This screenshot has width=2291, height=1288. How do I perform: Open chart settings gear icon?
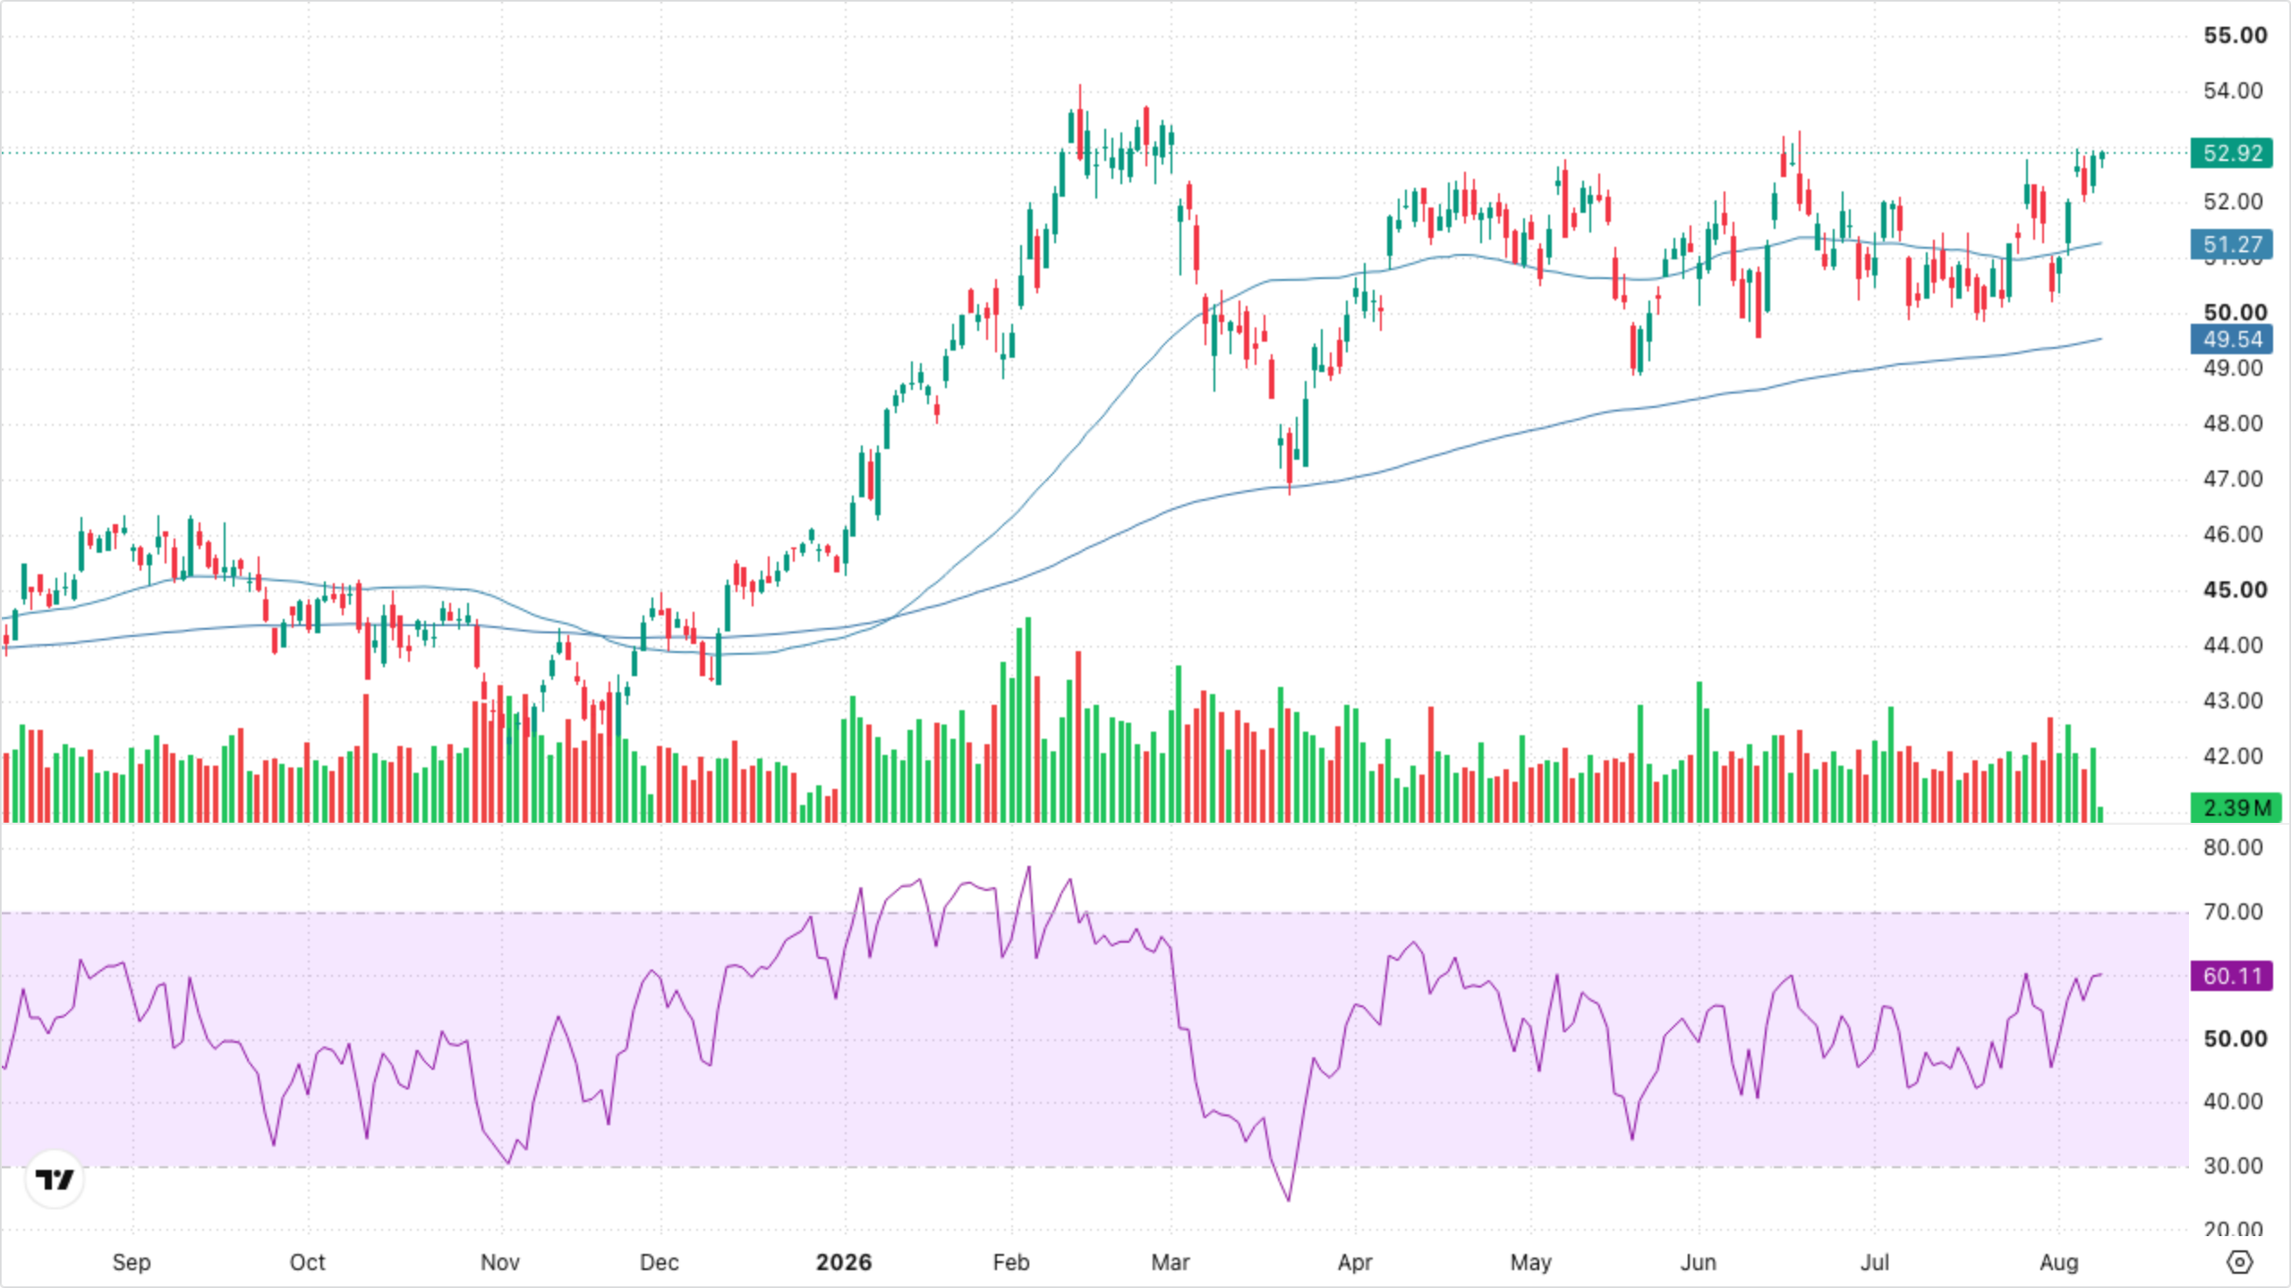point(2239,1262)
